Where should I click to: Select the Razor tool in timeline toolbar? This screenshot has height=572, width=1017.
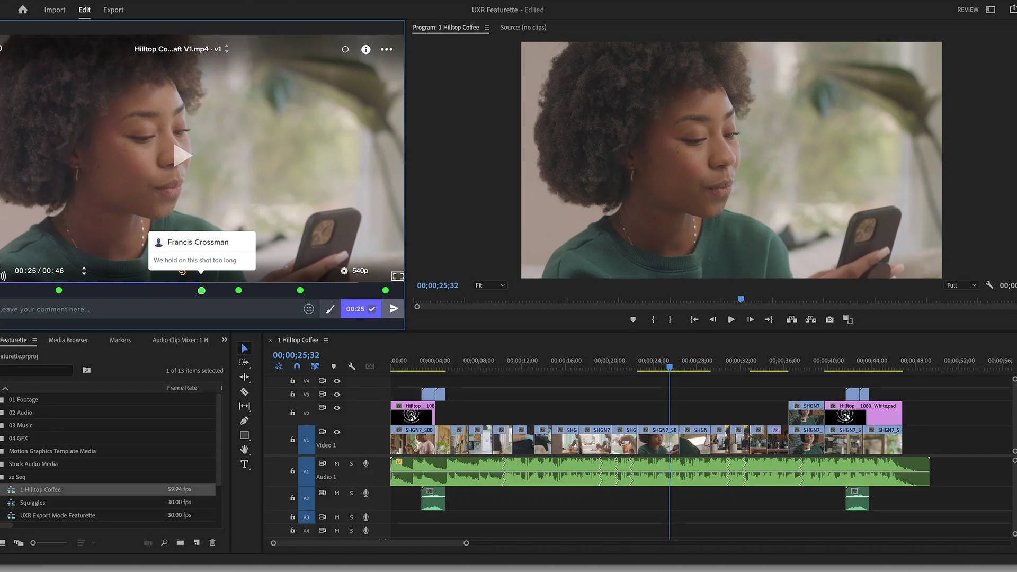tap(244, 392)
